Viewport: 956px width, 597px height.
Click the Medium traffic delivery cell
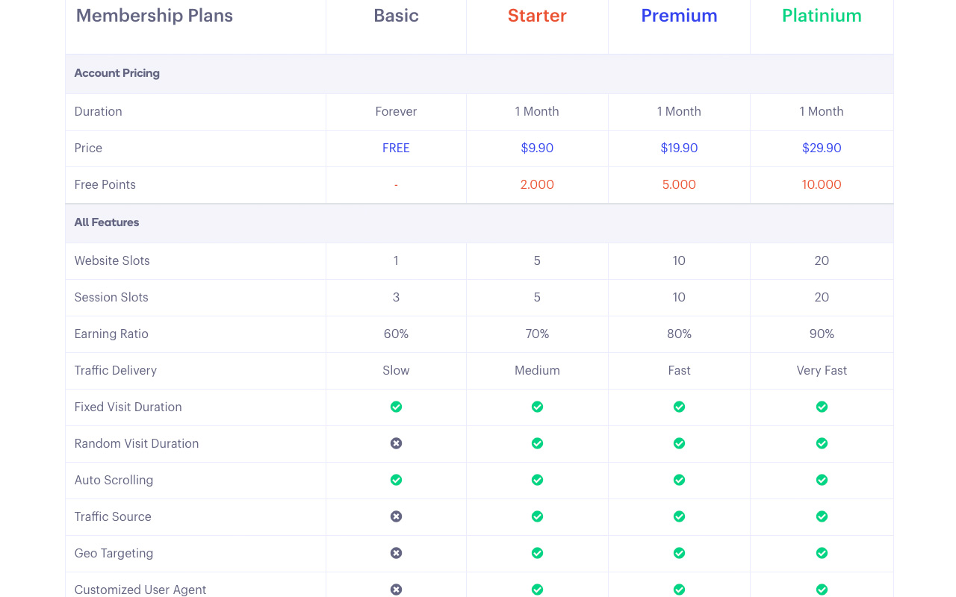[x=537, y=370]
